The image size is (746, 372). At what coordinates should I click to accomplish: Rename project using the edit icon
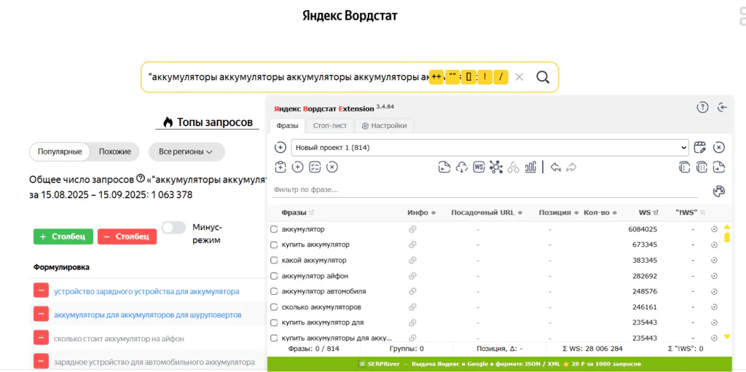[x=699, y=148]
